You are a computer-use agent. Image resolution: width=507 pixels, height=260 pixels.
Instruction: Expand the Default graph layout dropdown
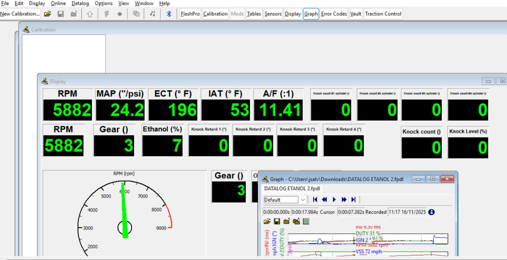(x=303, y=200)
